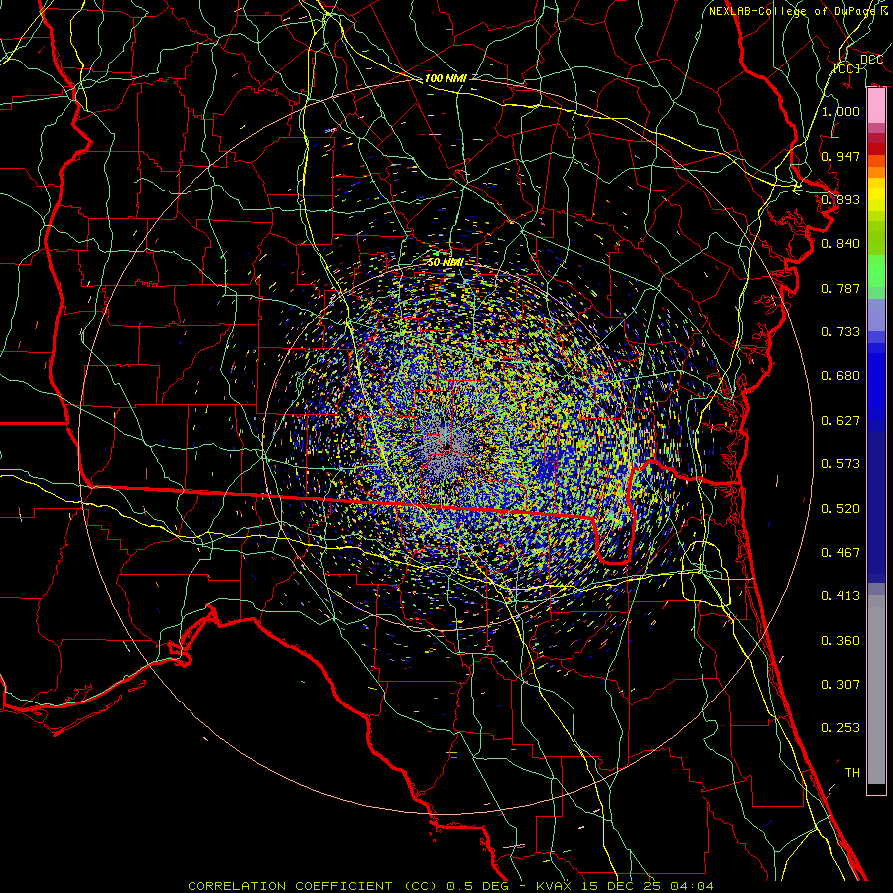Click the 0.520 legend value
This screenshot has height=893, width=893.
tap(840, 509)
